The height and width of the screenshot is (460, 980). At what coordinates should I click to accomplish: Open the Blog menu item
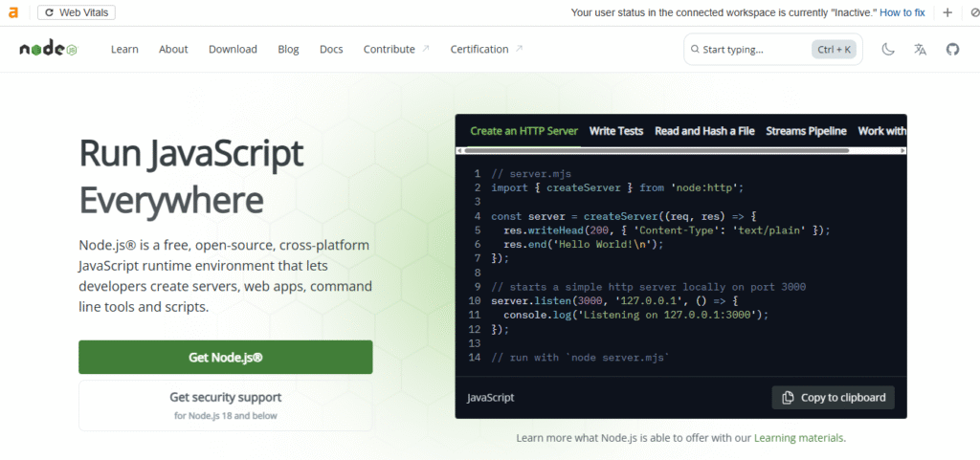coord(288,50)
